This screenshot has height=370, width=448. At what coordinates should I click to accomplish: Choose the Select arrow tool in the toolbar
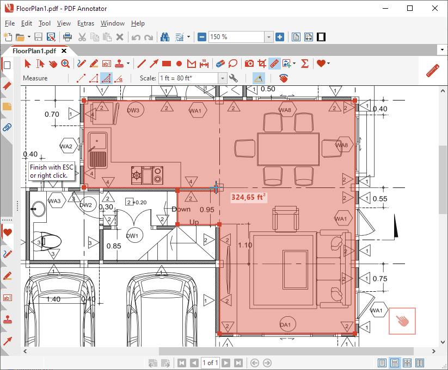click(x=28, y=64)
